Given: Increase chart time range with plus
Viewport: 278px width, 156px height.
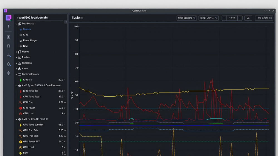Looking at the screenshot, I should point(240,18).
